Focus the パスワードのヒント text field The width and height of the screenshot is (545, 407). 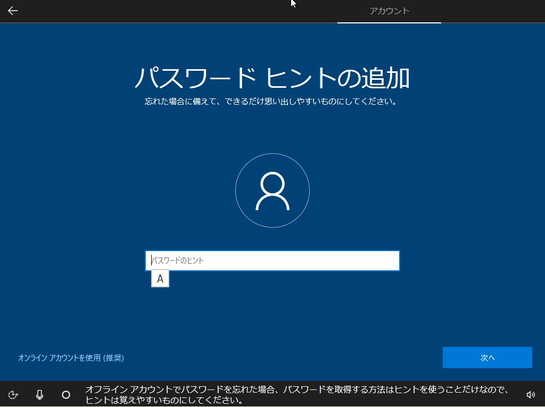272,261
